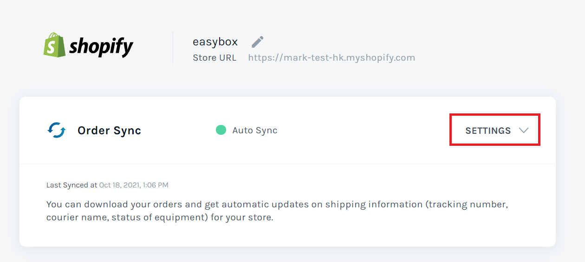Select the easybox store name
Image resolution: width=585 pixels, height=262 pixels.
point(215,42)
